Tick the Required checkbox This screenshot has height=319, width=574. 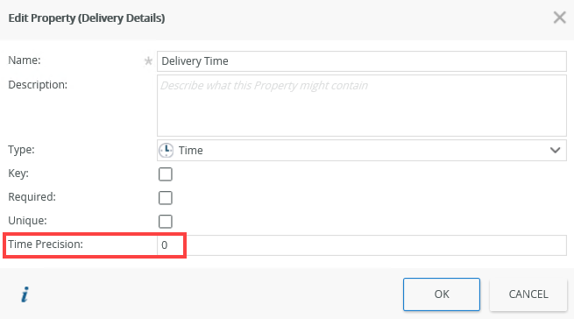click(166, 198)
